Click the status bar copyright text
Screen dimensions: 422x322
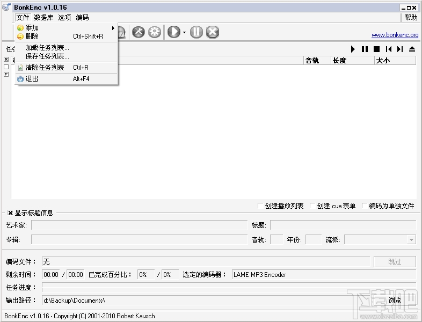click(x=79, y=316)
